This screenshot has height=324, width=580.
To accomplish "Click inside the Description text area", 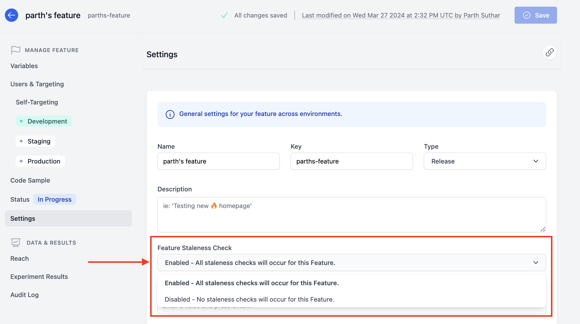I will pos(351,215).
